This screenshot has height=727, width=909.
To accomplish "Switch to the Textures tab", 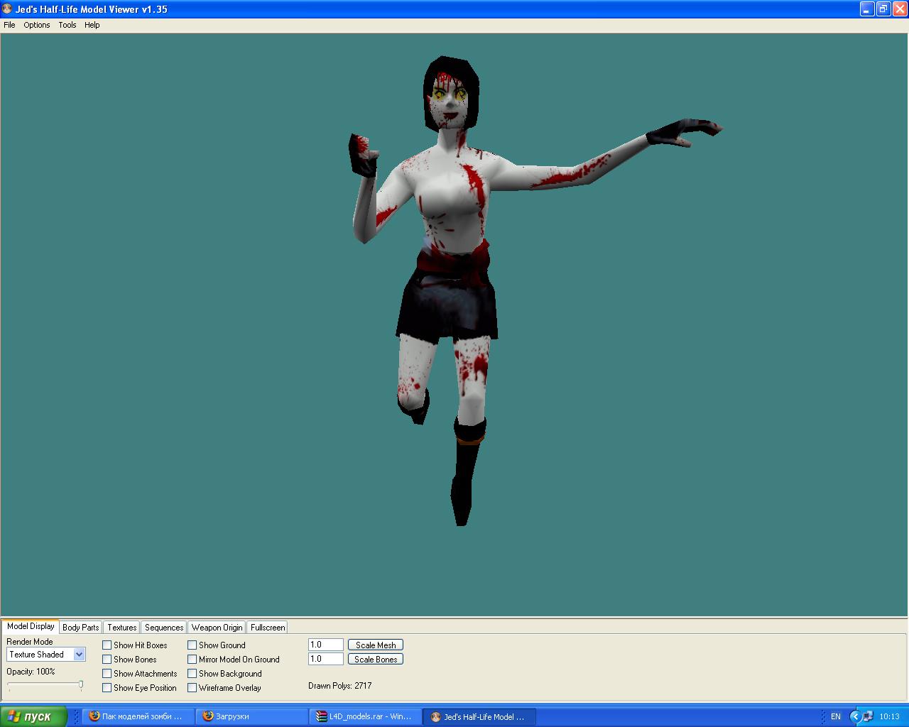I will tap(122, 628).
